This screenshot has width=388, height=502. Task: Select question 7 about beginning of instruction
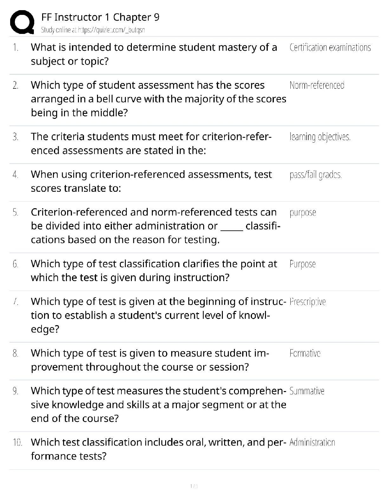(158, 315)
